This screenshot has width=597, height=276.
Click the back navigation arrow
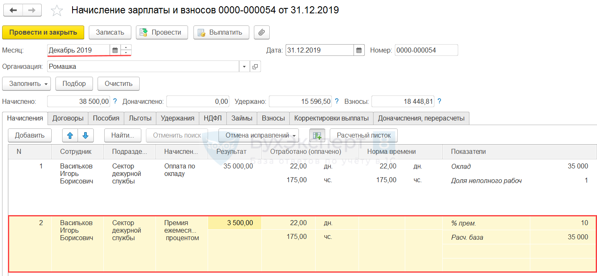pyautogui.click(x=13, y=10)
